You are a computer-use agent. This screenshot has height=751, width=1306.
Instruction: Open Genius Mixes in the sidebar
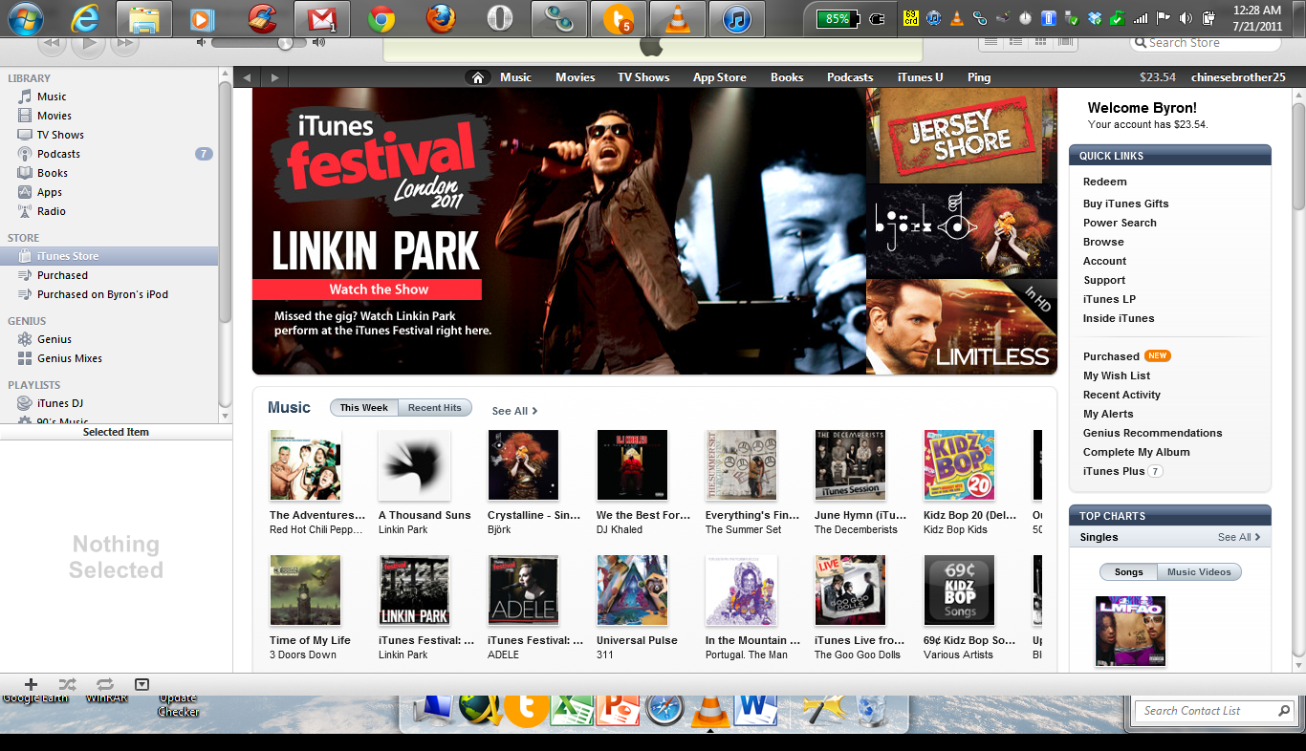coord(70,358)
